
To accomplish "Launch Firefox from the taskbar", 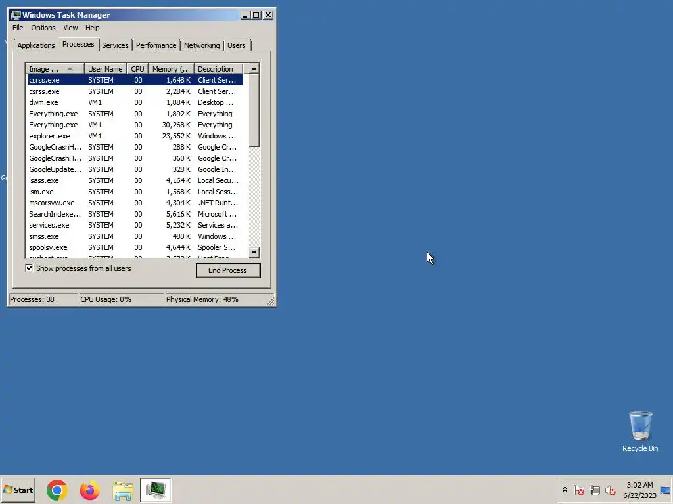I will (89, 490).
